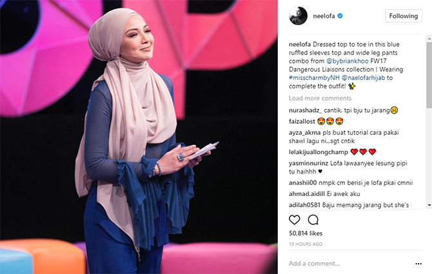Open the three-dots more options menu
The width and height of the screenshot is (432, 274).
click(x=418, y=264)
